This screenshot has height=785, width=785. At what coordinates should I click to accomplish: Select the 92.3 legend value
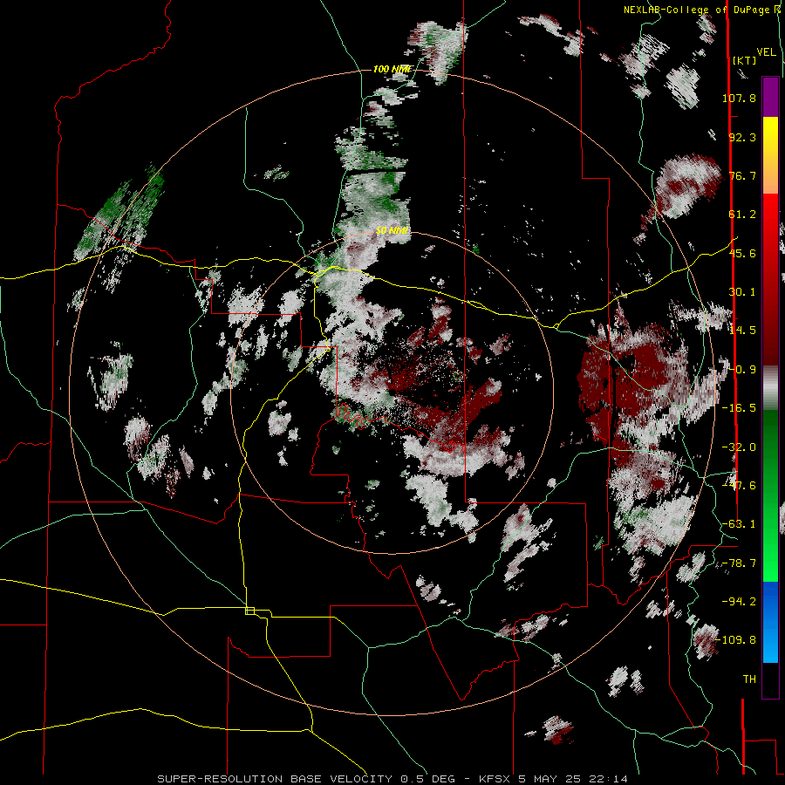click(742, 137)
